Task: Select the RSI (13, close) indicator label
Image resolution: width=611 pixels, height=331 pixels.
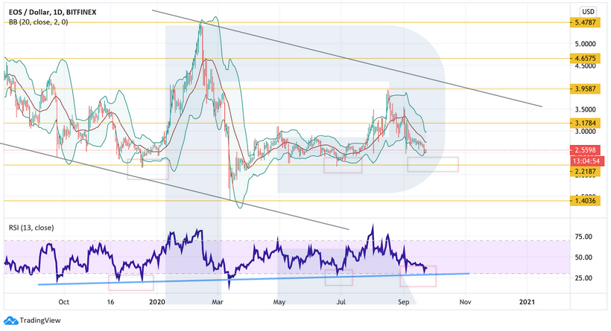Action: click(31, 228)
